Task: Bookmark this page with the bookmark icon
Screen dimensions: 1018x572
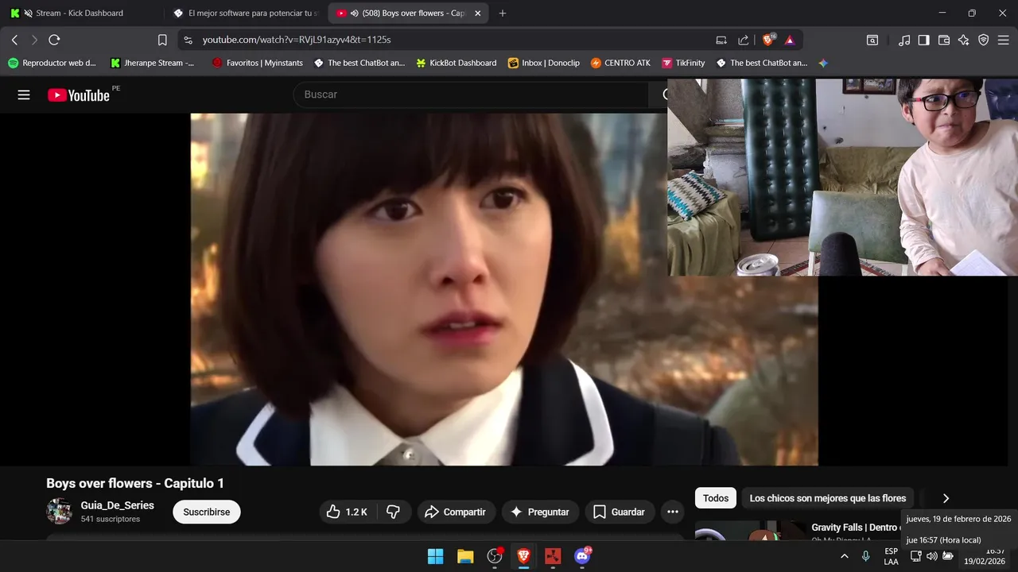Action: coord(162,40)
